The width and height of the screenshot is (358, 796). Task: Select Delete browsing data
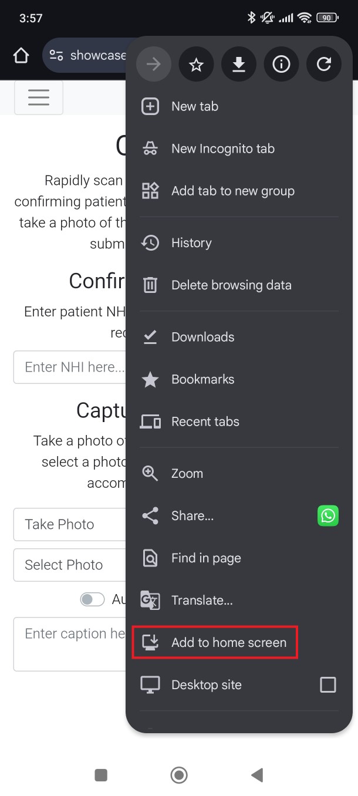231,285
